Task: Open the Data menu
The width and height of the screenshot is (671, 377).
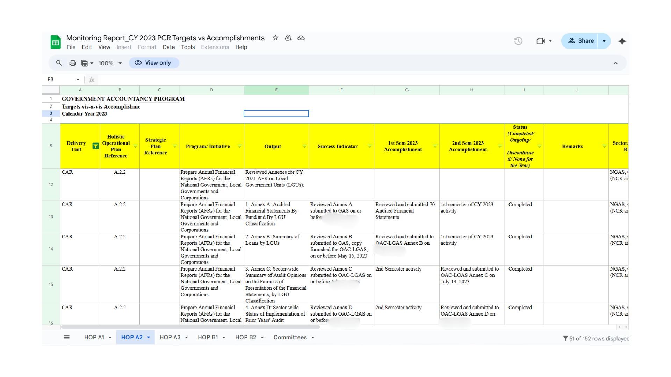Action: pyautogui.click(x=168, y=47)
